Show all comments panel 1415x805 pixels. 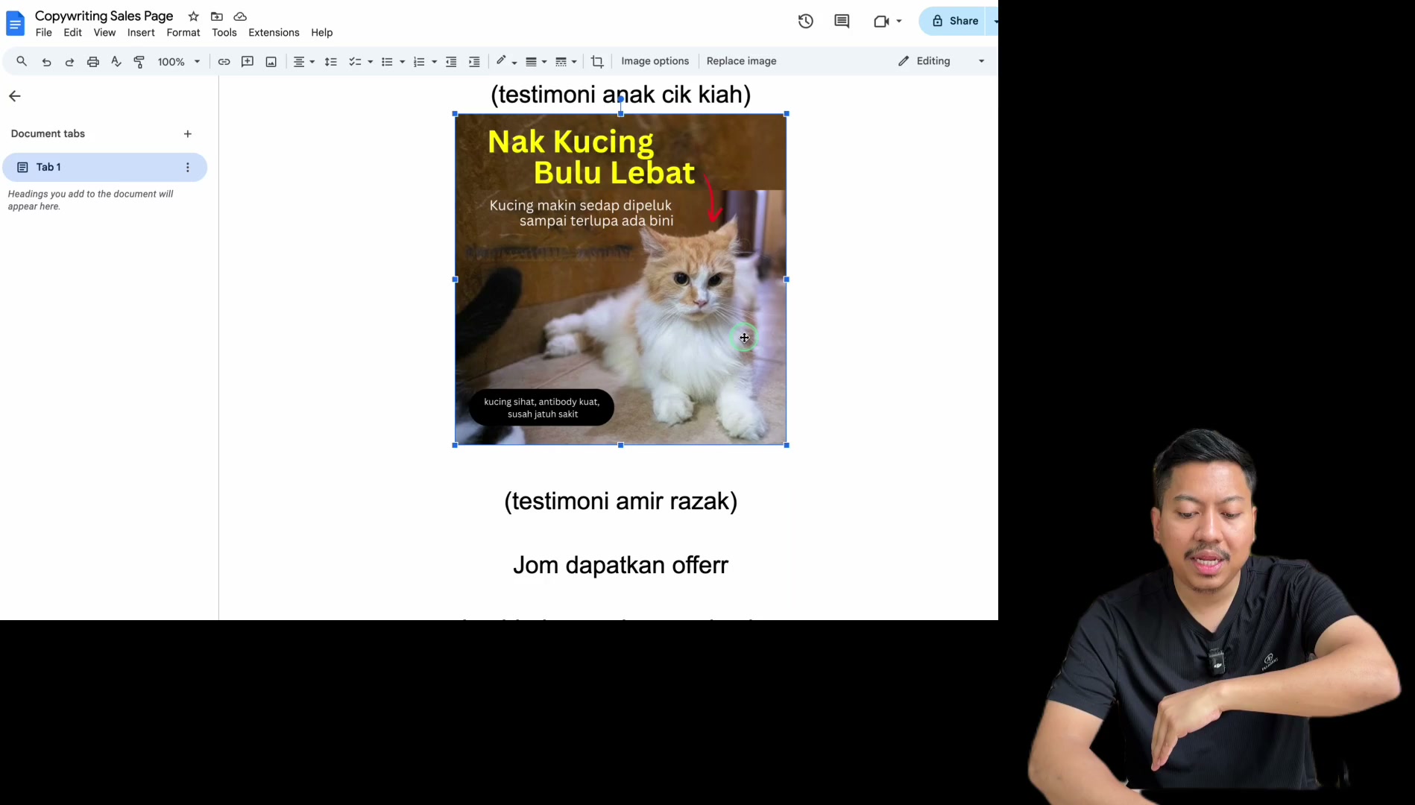(842, 21)
